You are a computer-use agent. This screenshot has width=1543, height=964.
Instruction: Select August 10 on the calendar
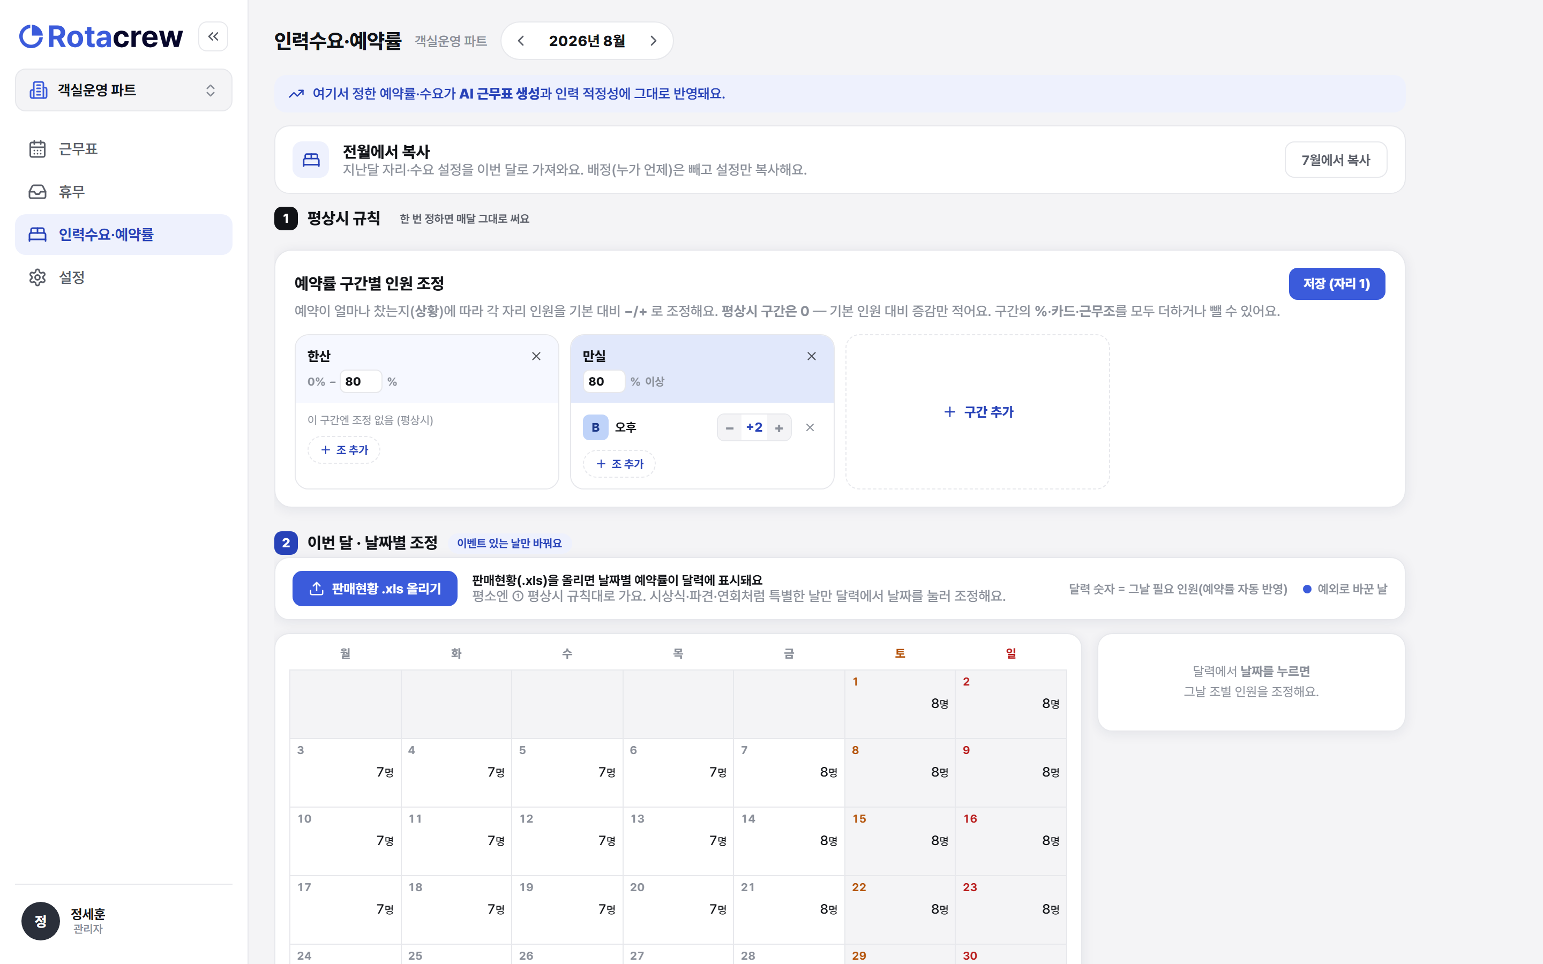(x=345, y=841)
